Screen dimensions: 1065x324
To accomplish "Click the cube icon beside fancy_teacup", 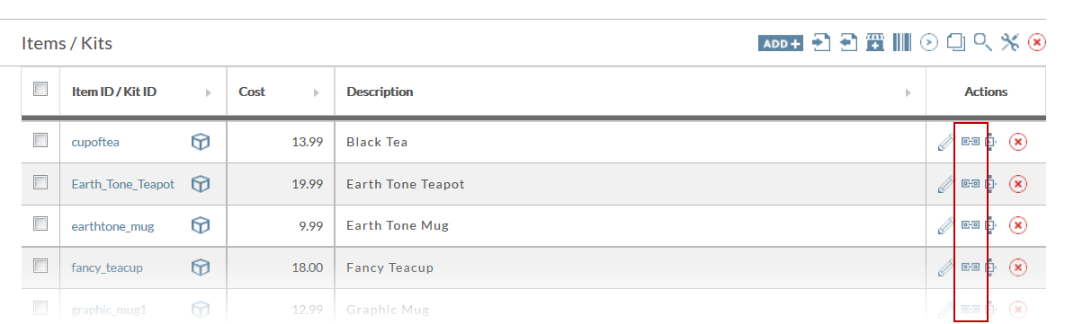I will (200, 267).
